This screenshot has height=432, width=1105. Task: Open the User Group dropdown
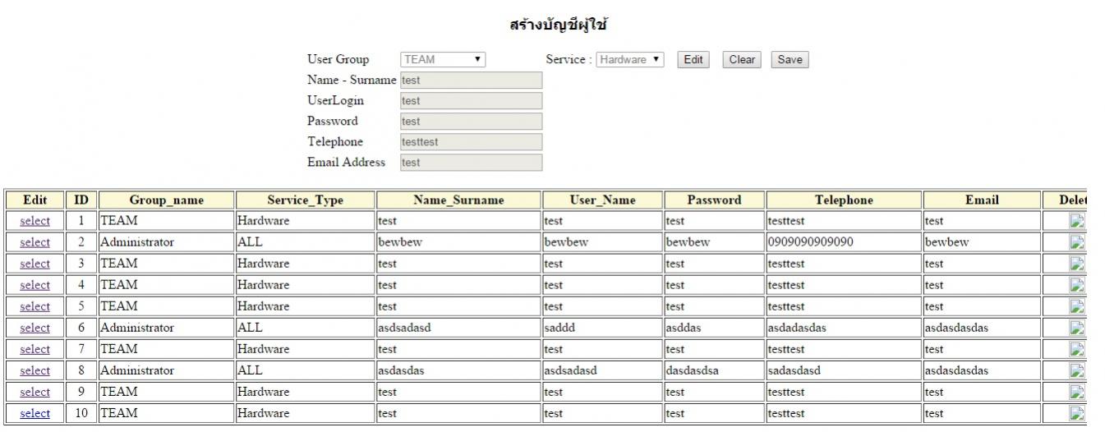[443, 59]
